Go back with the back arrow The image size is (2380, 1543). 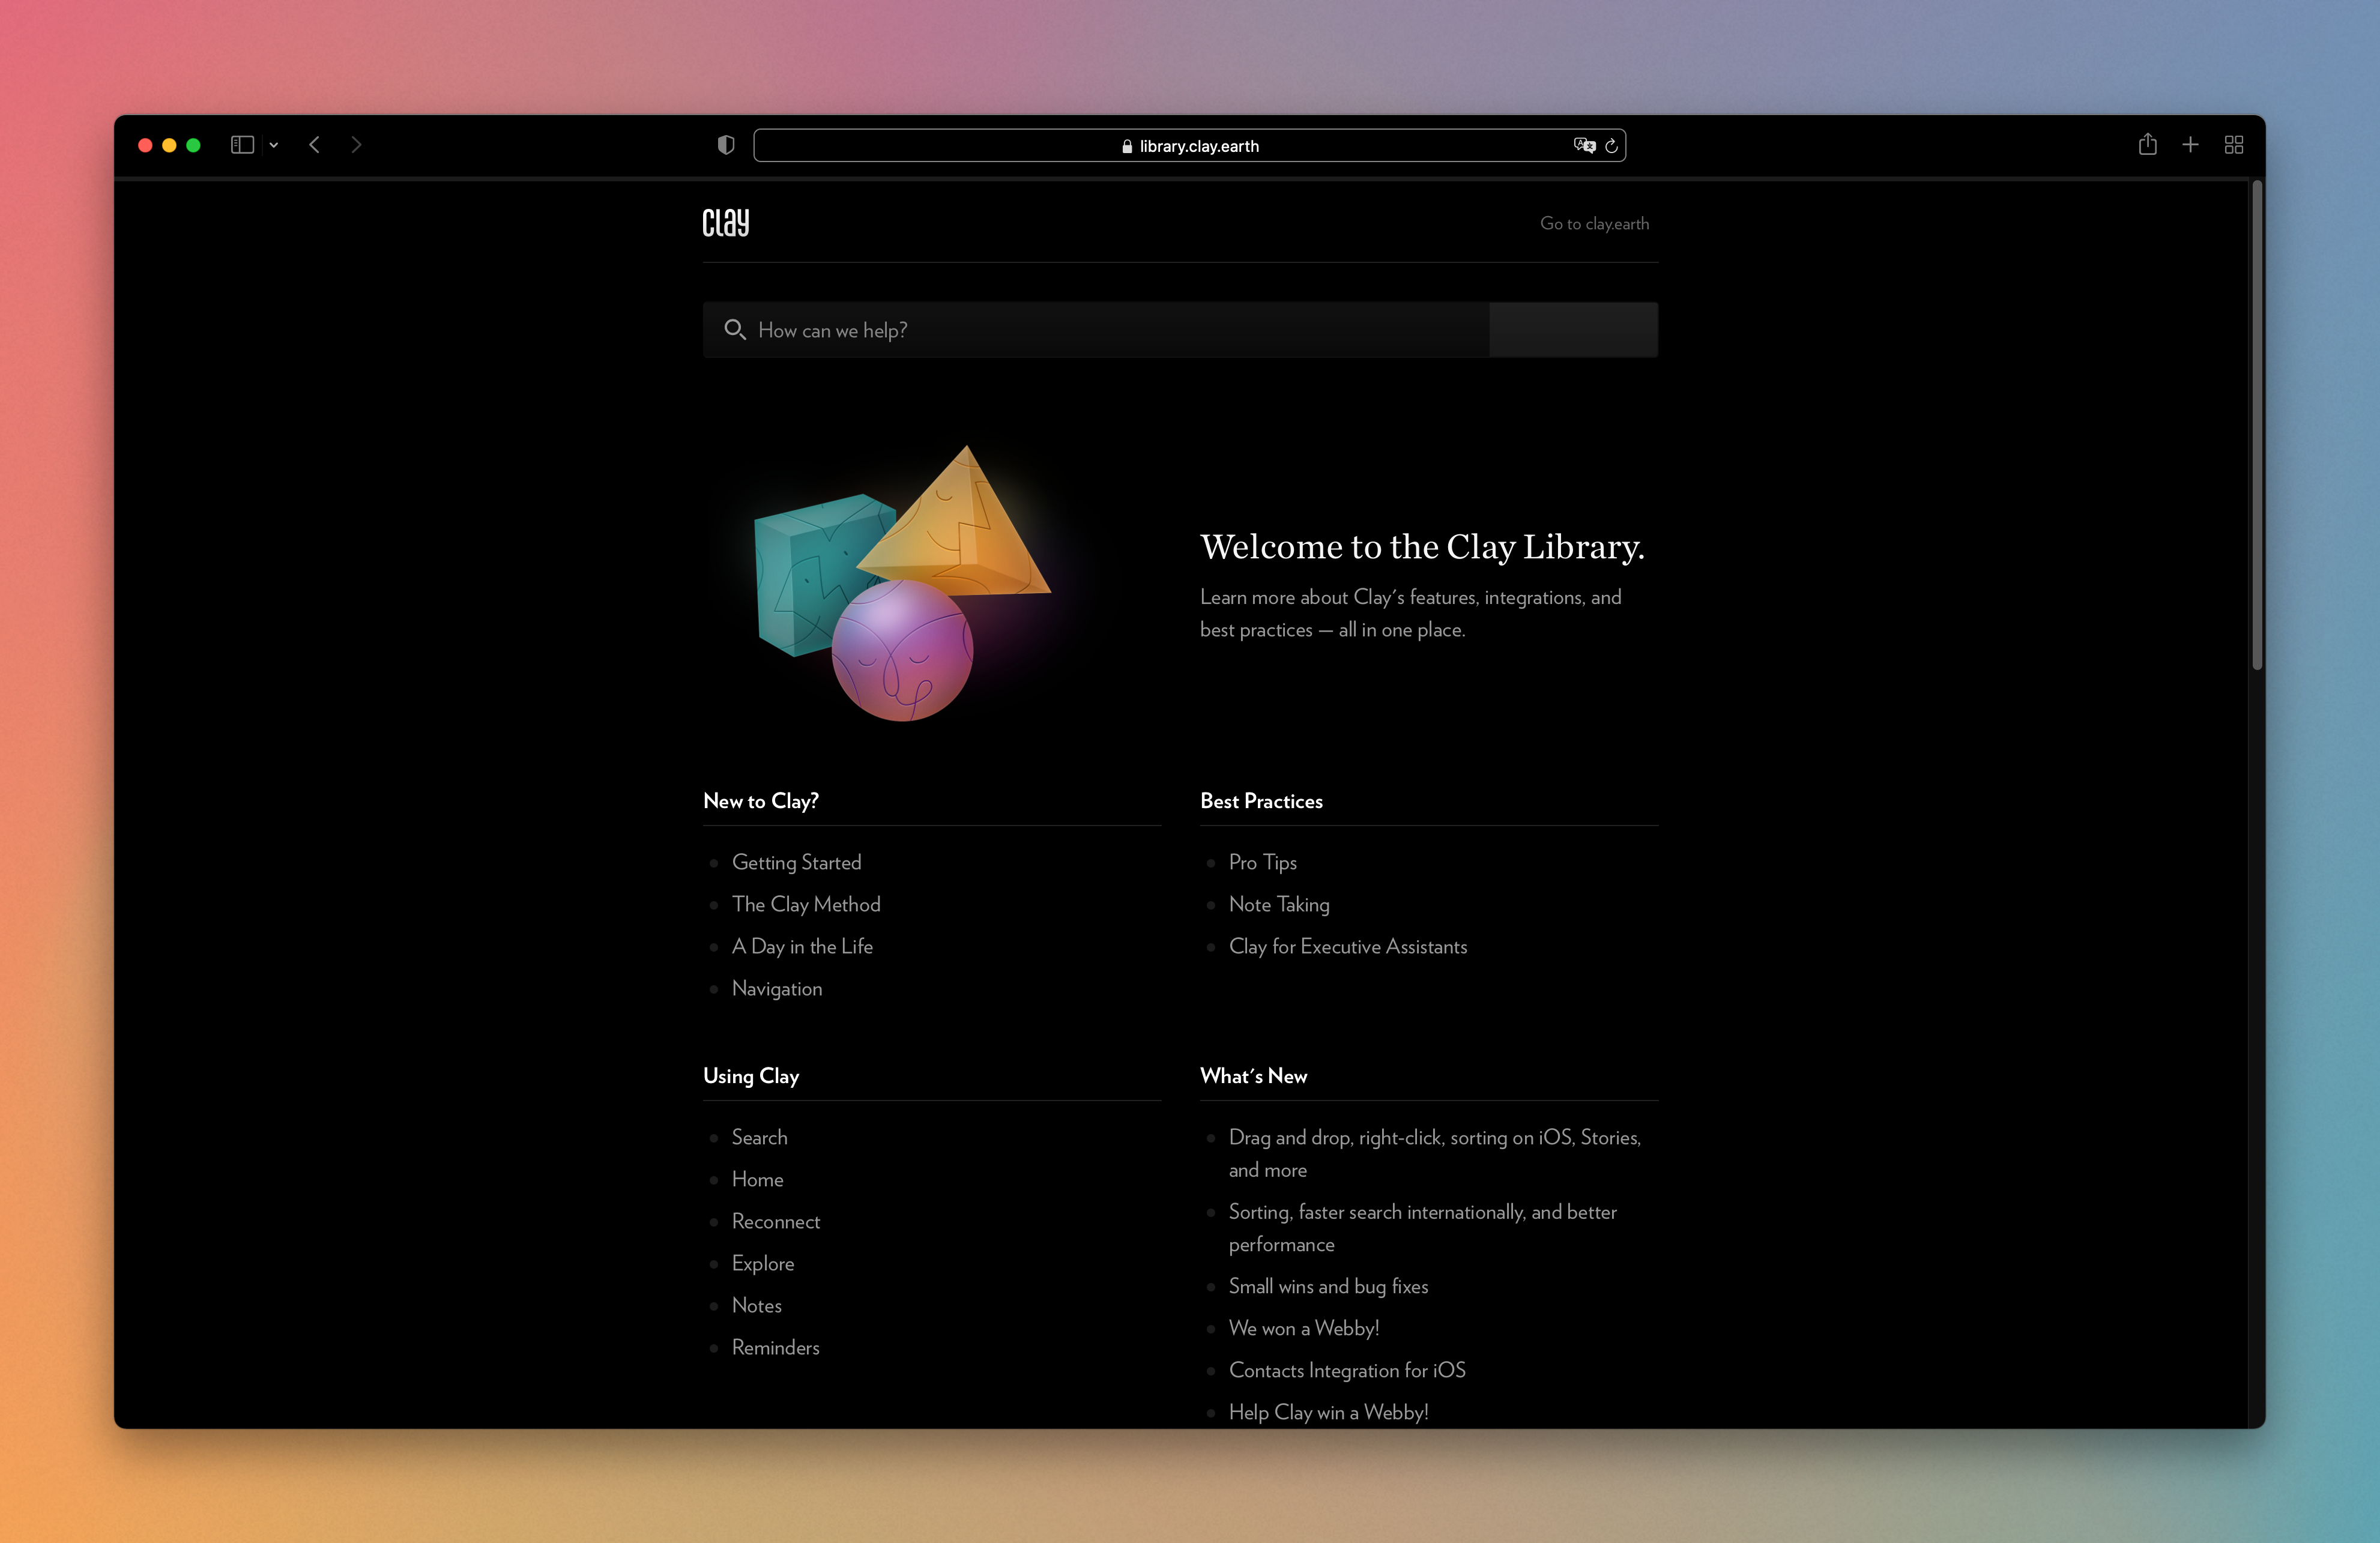tap(314, 145)
